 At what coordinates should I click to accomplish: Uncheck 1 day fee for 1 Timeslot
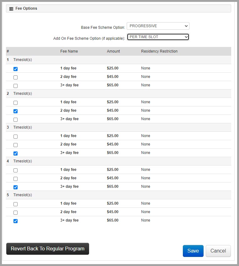coord(16,69)
